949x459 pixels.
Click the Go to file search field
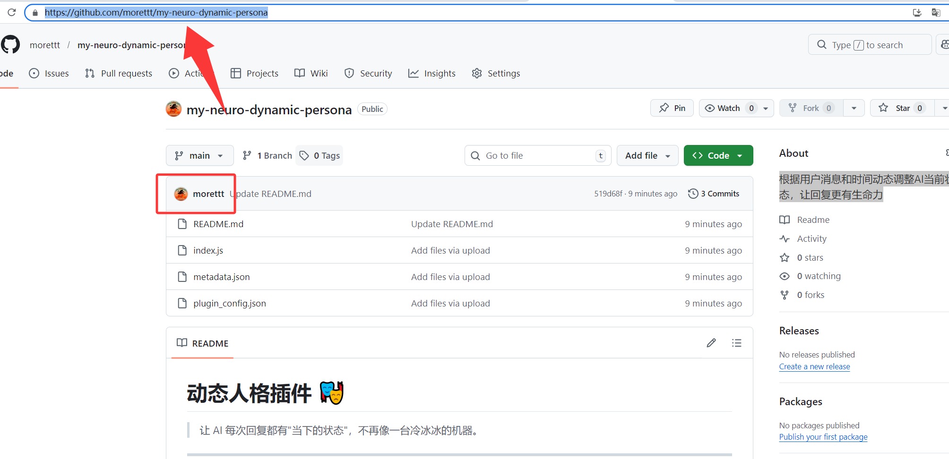537,155
